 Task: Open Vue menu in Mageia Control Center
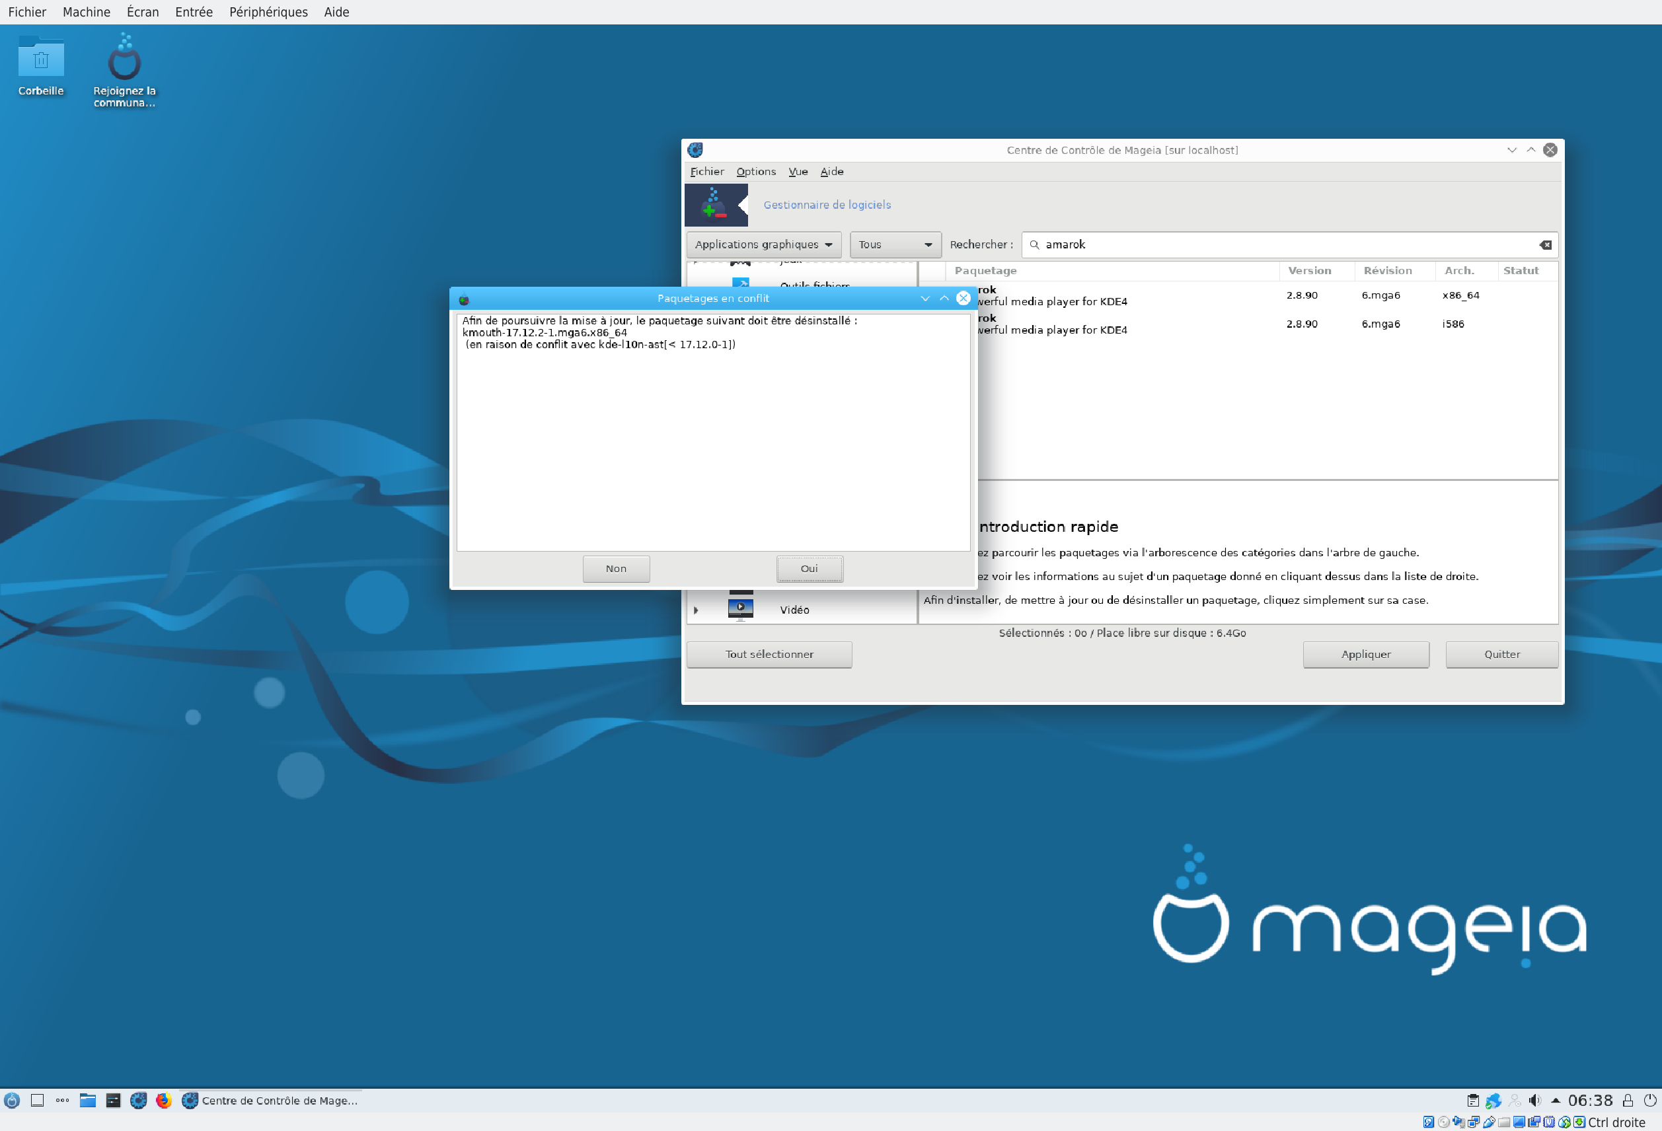tap(798, 172)
